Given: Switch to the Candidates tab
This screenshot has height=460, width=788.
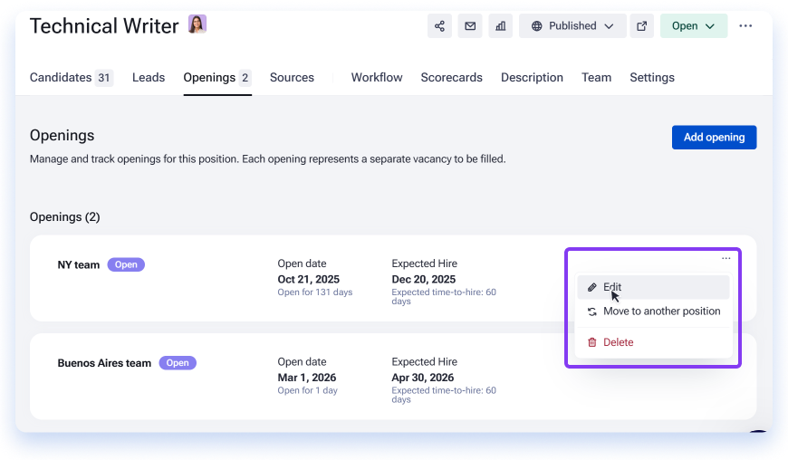Looking at the screenshot, I should [72, 77].
